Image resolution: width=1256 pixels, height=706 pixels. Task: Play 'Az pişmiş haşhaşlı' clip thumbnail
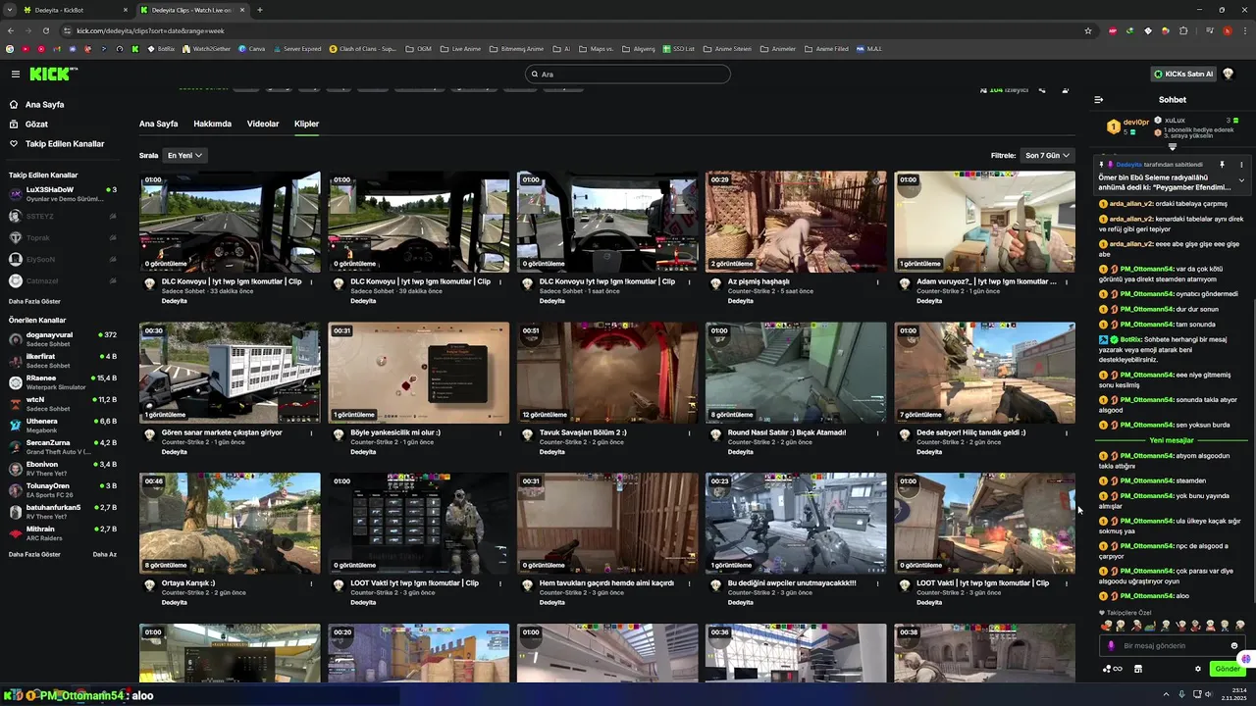[796, 222]
